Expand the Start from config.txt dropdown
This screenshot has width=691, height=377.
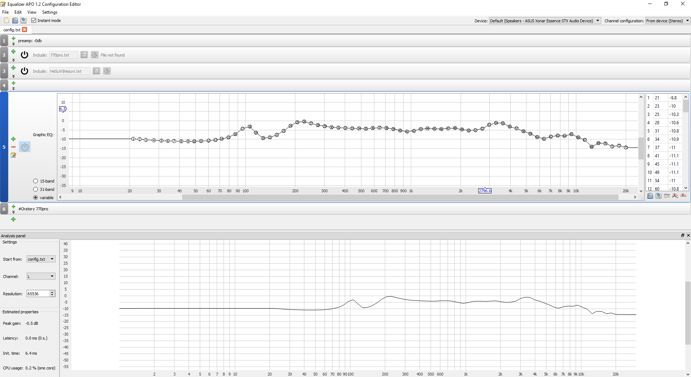tap(41, 259)
